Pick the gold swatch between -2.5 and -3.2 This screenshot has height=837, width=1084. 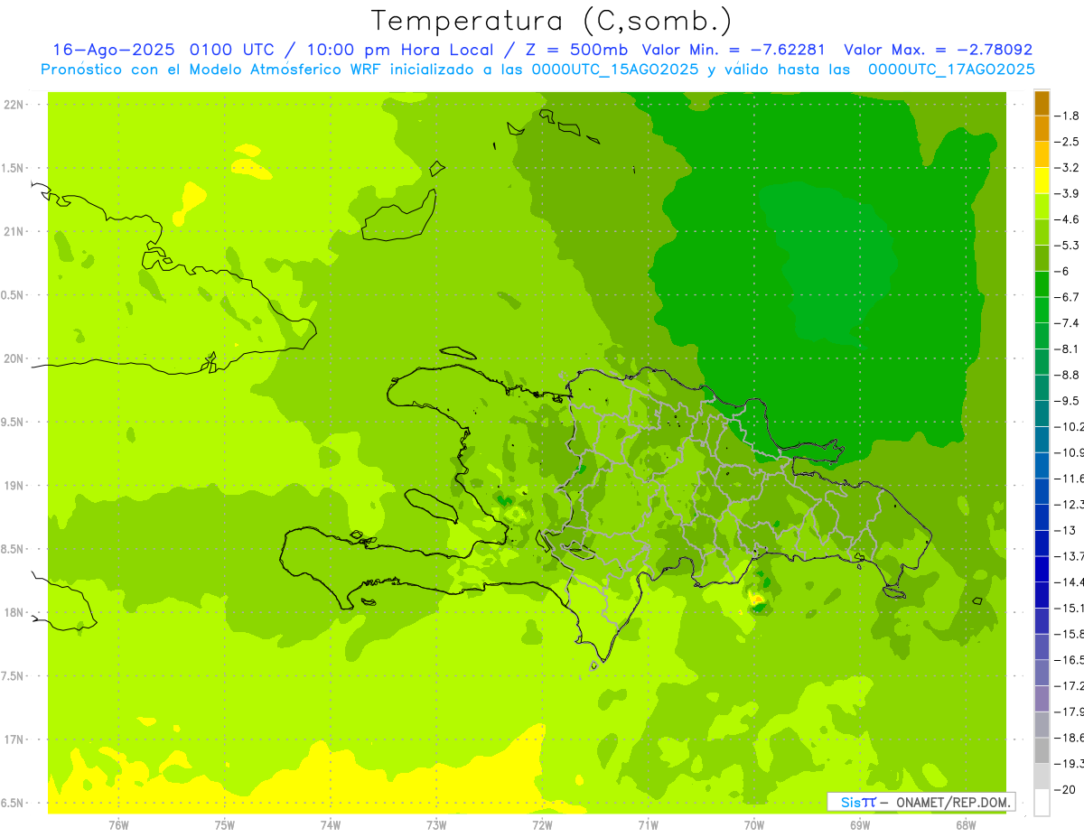click(1042, 154)
